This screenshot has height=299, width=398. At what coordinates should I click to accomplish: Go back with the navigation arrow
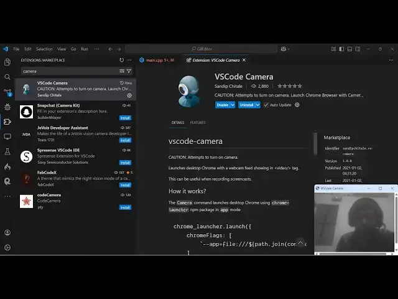coord(111,49)
